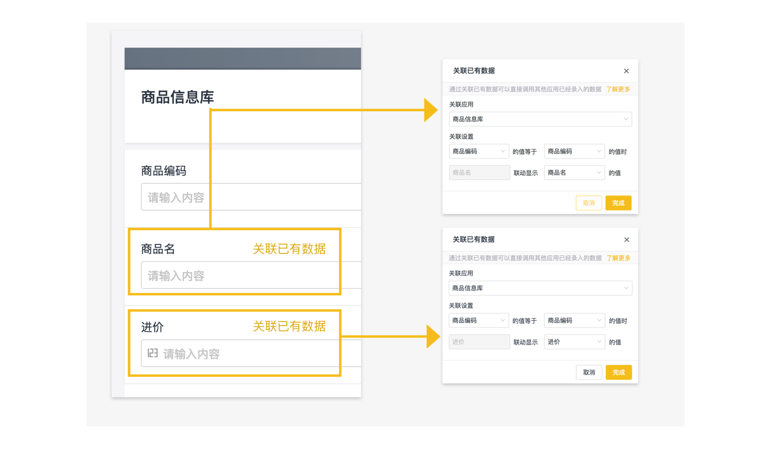
Task: Click 完成 button in upper dialog
Action: tap(618, 203)
